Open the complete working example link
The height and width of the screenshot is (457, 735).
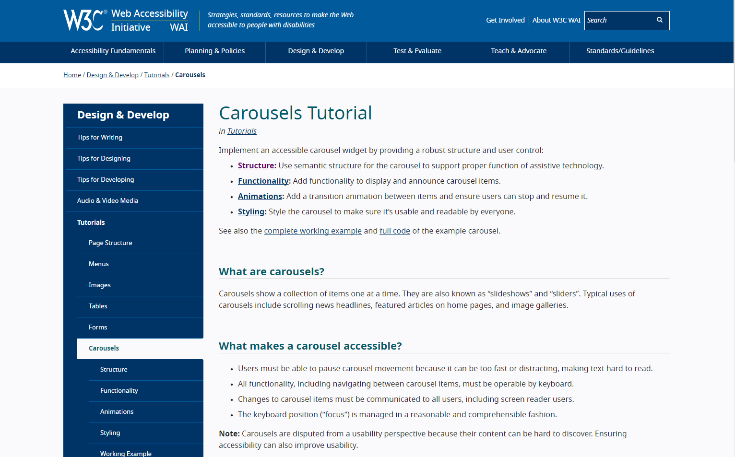pos(313,231)
